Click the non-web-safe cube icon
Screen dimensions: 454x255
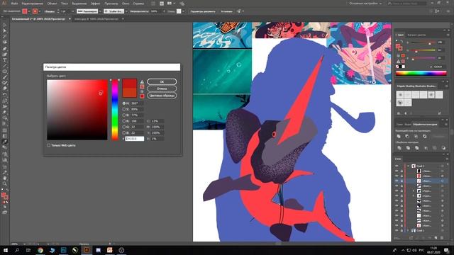[x=142, y=91]
